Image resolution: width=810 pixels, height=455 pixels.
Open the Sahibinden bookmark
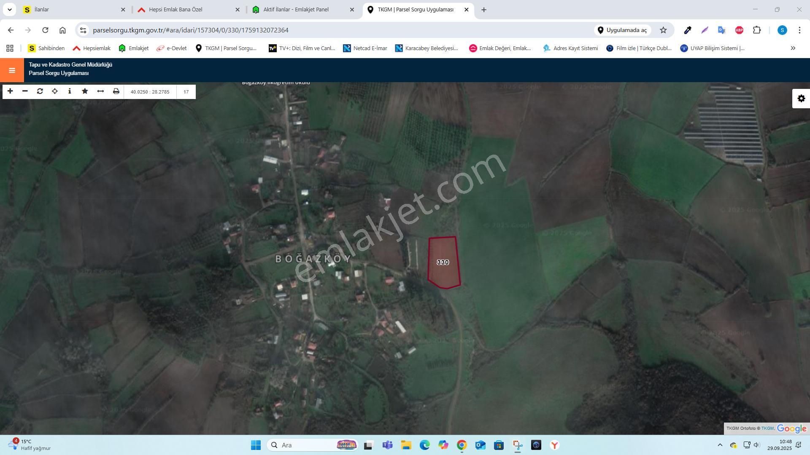coord(46,48)
